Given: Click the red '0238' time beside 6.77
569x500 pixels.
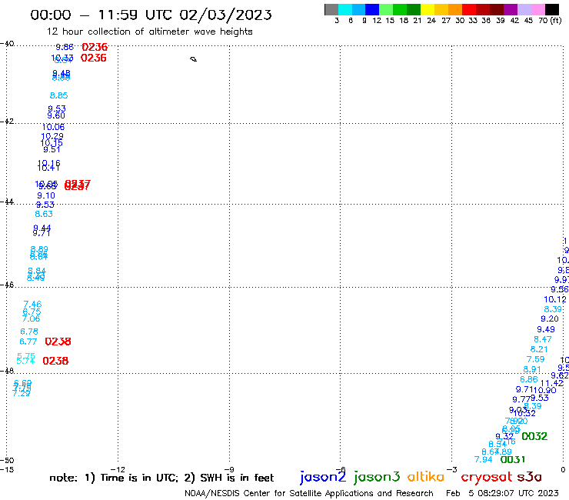Looking at the screenshot, I should tap(58, 342).
